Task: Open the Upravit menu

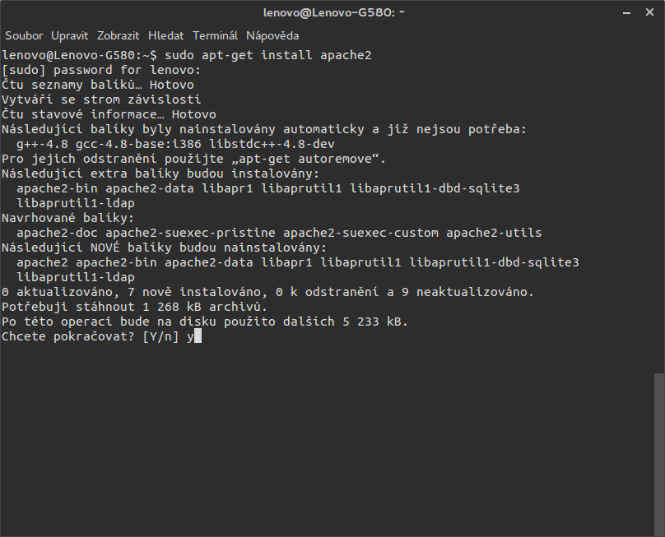Action: pyautogui.click(x=70, y=35)
